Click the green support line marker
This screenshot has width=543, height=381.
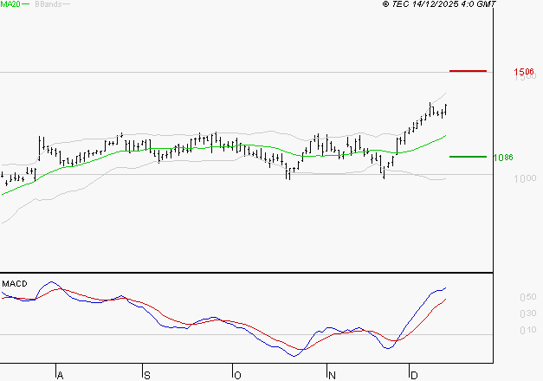click(468, 157)
